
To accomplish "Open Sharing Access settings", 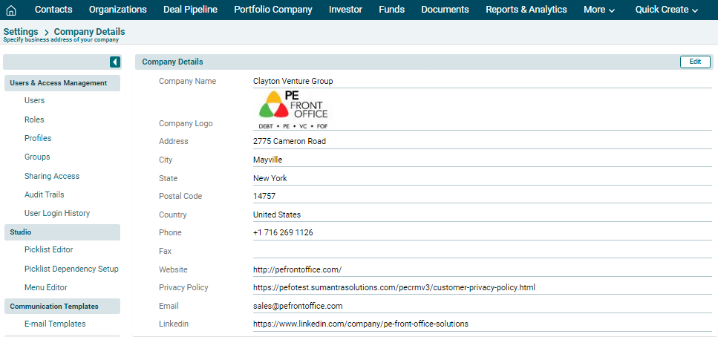I will click(51, 176).
